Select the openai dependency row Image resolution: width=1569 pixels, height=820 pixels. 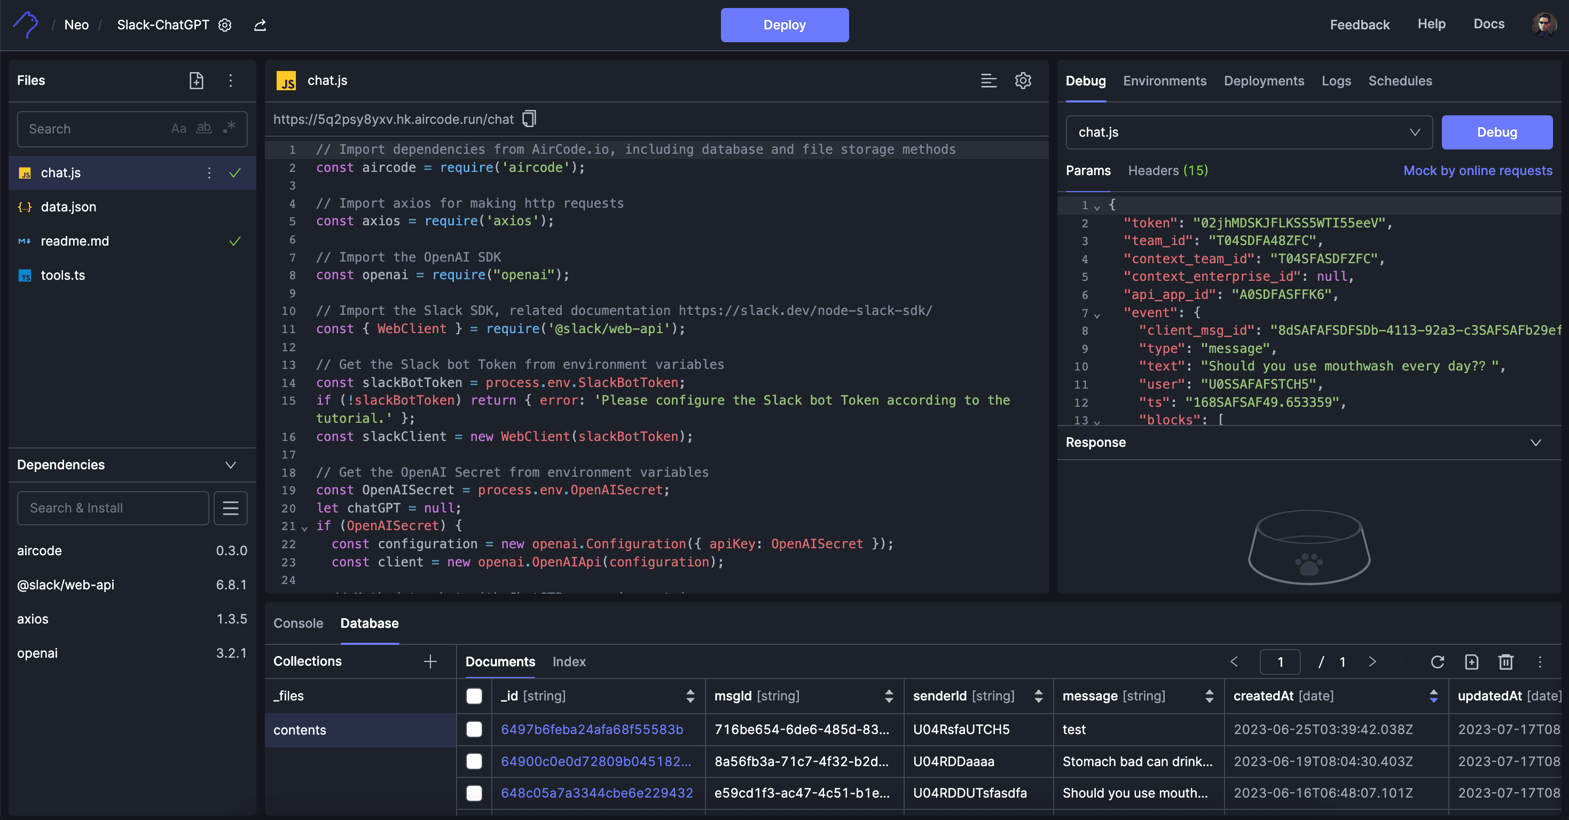(132, 652)
